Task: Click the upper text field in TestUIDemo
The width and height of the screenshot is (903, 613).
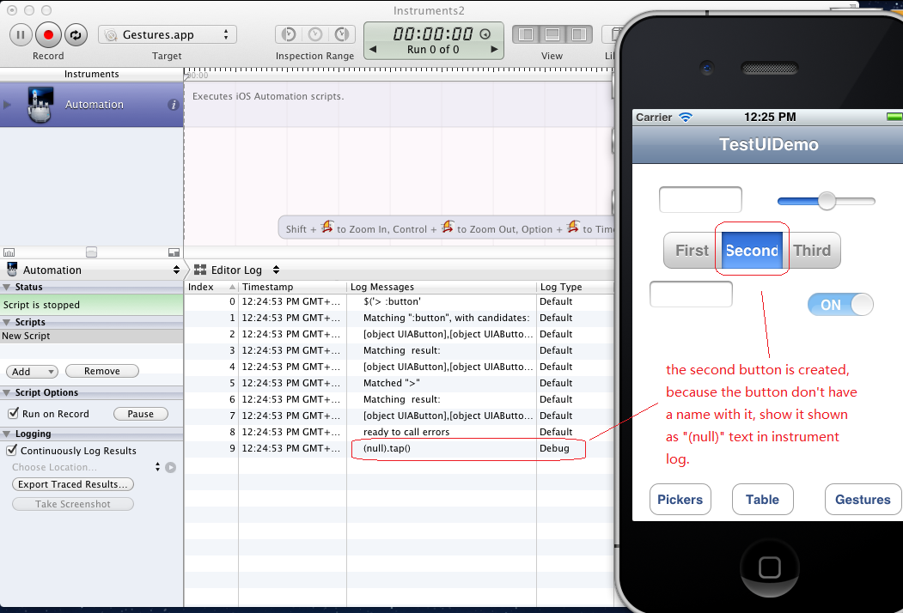Action: (700, 200)
